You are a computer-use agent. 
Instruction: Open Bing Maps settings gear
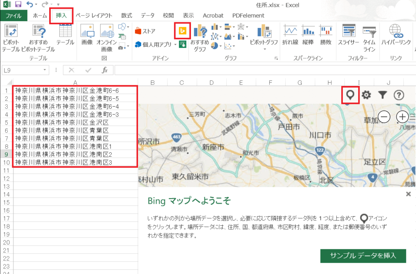click(x=366, y=95)
